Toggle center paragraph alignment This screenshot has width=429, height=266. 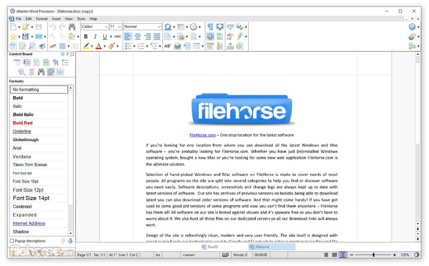pos(137,36)
